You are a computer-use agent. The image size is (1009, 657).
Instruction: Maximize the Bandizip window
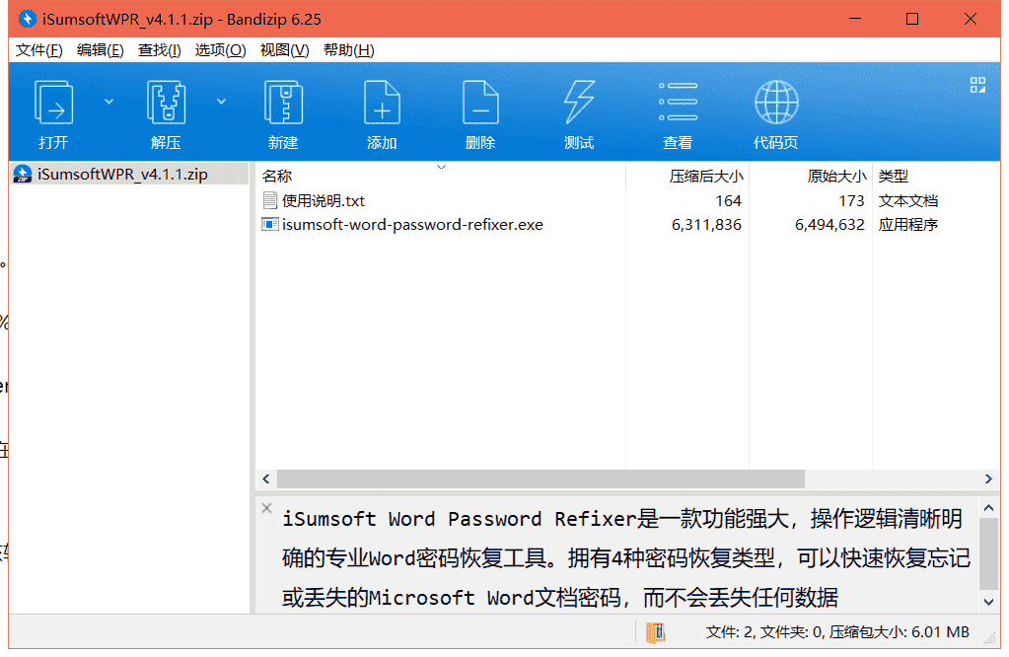(911, 20)
